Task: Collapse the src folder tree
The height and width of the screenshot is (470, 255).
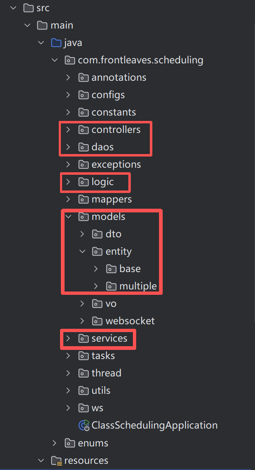Action: click(12, 7)
